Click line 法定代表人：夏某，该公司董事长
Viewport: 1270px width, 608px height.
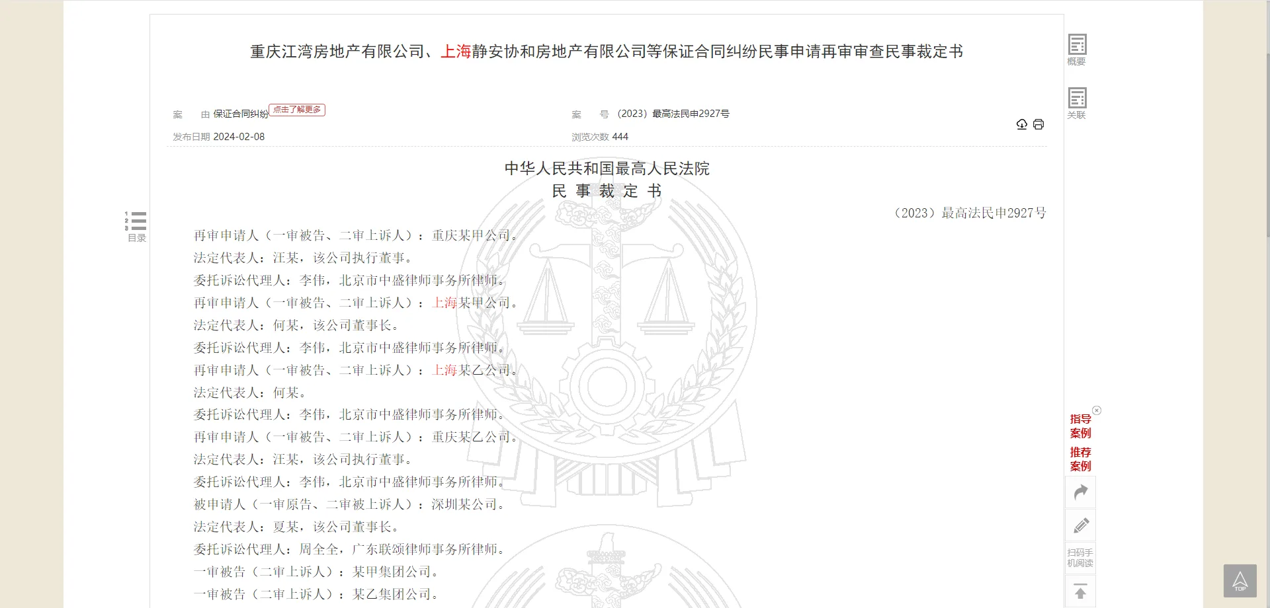coord(297,527)
